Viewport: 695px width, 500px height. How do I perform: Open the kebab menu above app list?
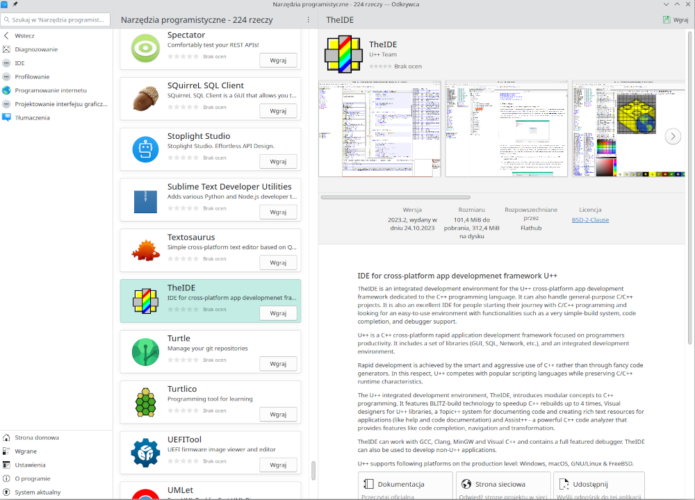[x=309, y=20]
